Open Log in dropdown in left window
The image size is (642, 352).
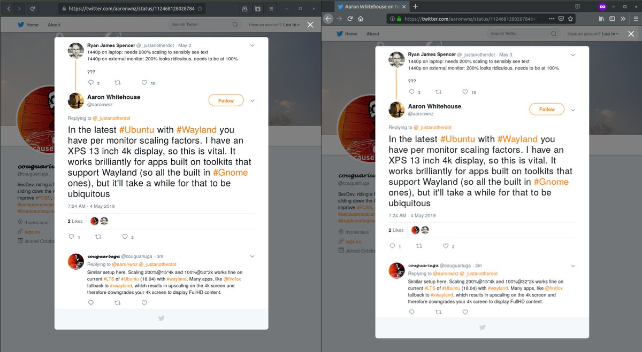(x=292, y=25)
